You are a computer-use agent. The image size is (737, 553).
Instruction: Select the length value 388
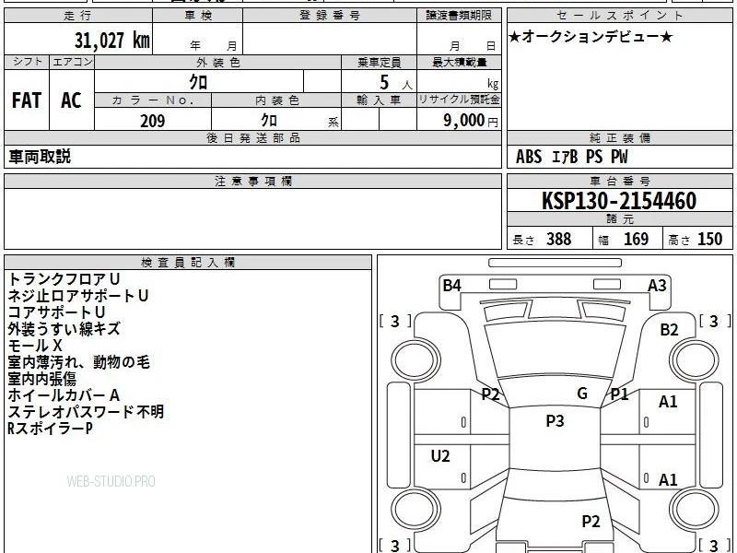tap(559, 239)
